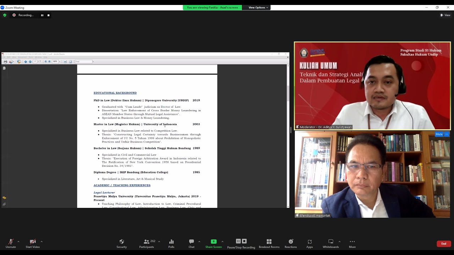Click the Mute button on Efendi's video
Image resolution: width=454 pixels, height=255 pixels.
pyautogui.click(x=439, y=134)
